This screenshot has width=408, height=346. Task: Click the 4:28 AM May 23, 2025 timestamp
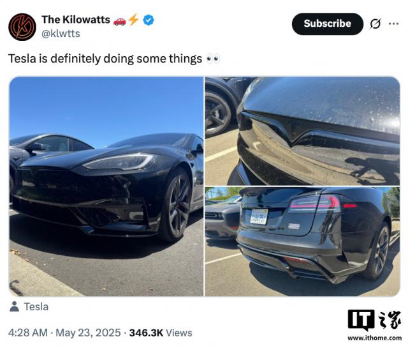66,333
